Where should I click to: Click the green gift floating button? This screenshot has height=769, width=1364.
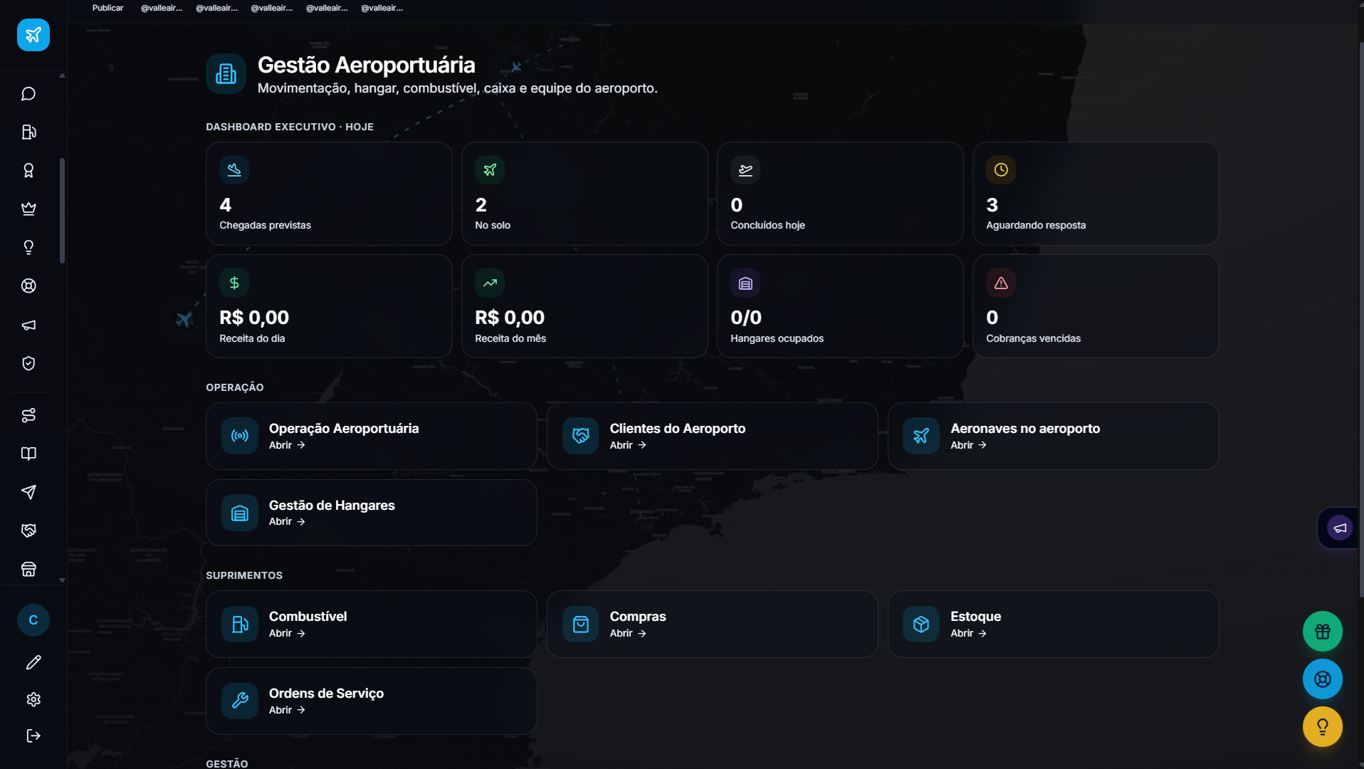tap(1322, 631)
